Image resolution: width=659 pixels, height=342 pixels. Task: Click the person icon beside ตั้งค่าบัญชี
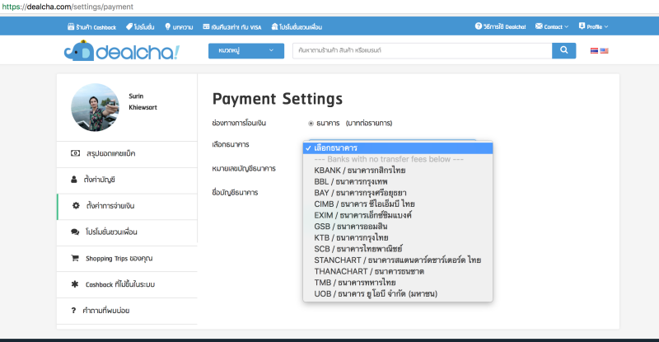pos(74,180)
